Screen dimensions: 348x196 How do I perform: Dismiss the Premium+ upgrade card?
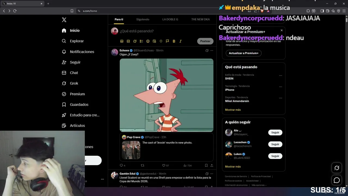tap(282, 30)
